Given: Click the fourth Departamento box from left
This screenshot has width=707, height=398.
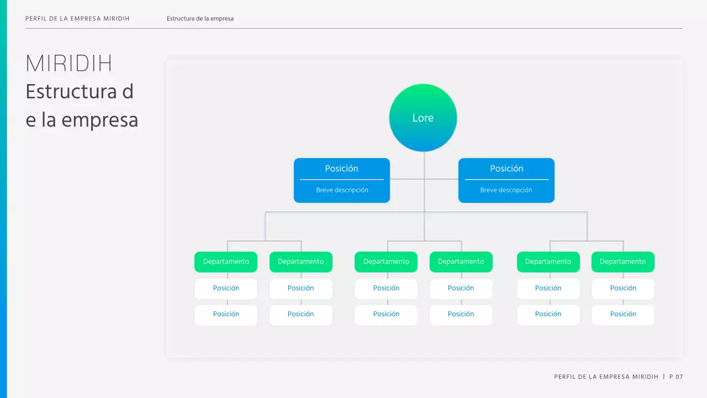Looking at the screenshot, I should (x=461, y=262).
